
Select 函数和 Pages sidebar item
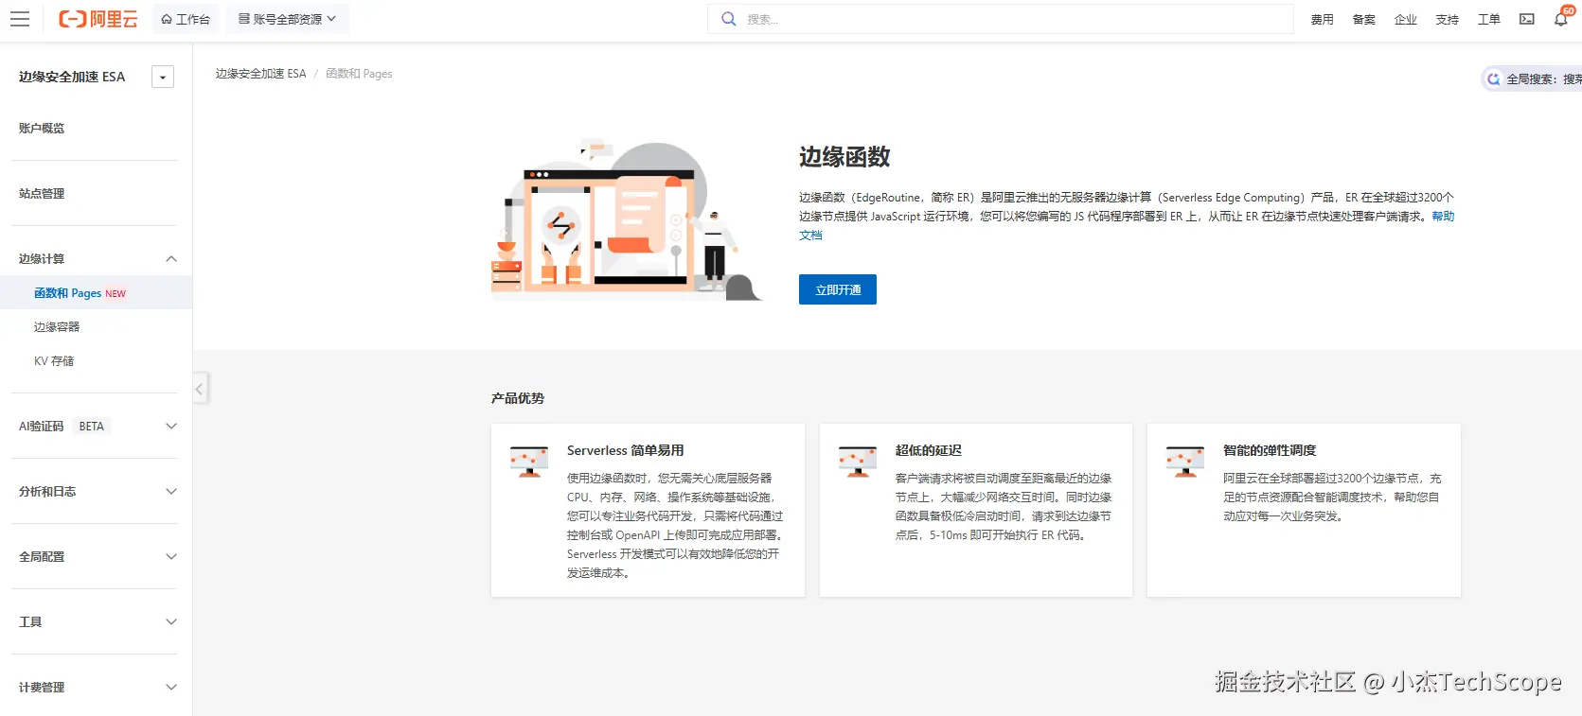coord(95,293)
